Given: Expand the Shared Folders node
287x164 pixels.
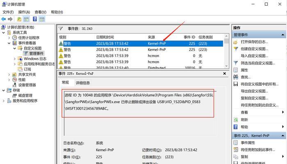Looking at the screenshot, I should 9,75.
